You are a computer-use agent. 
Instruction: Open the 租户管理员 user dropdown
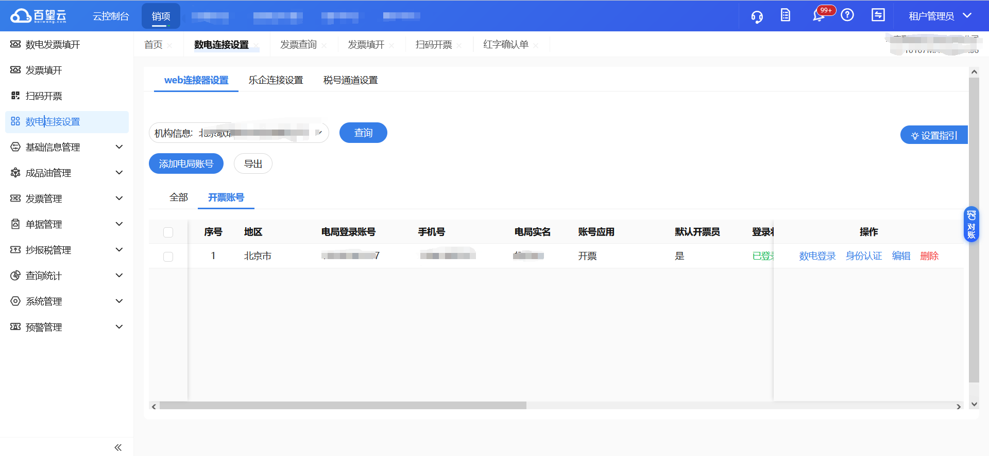coord(940,16)
